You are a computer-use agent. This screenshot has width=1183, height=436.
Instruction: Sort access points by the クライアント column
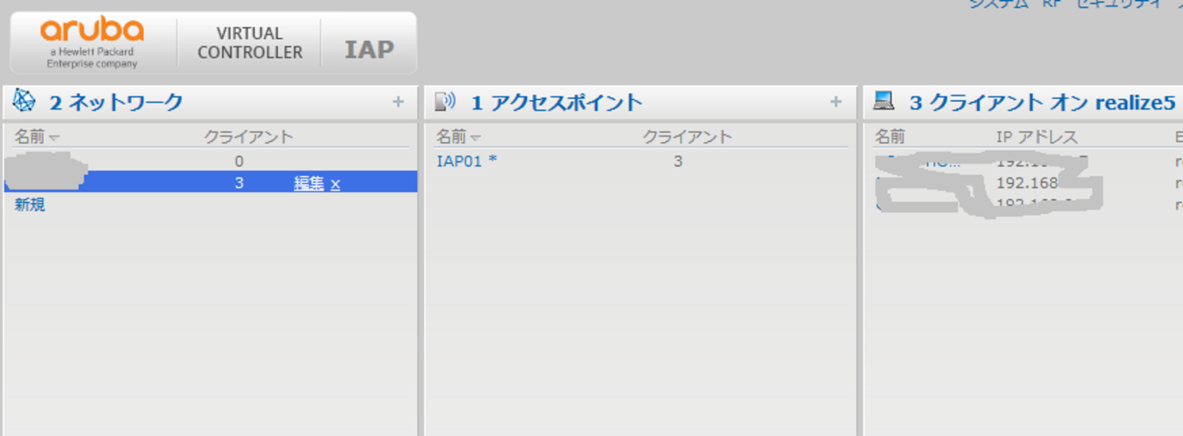click(688, 137)
